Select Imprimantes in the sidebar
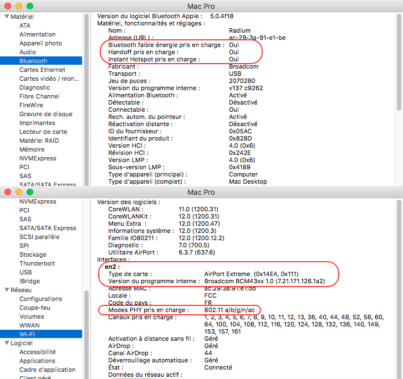This screenshot has height=379, width=403. click(37, 123)
